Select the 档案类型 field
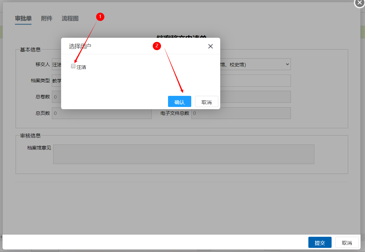Screen dimensions: 365x252 point(56,81)
